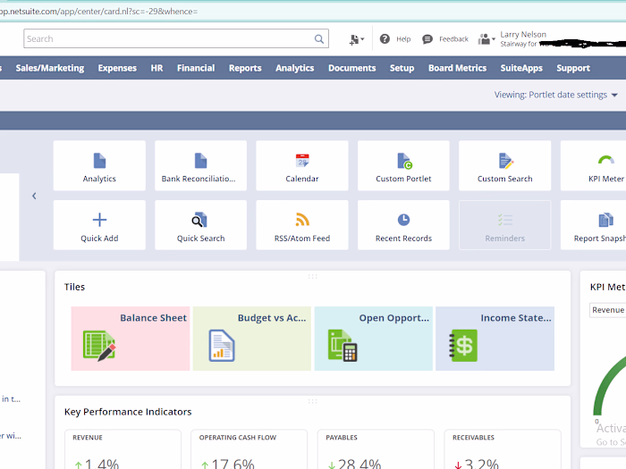Open the Operating Cash Flow KPI card
The height and width of the screenshot is (469, 626).
(250, 449)
